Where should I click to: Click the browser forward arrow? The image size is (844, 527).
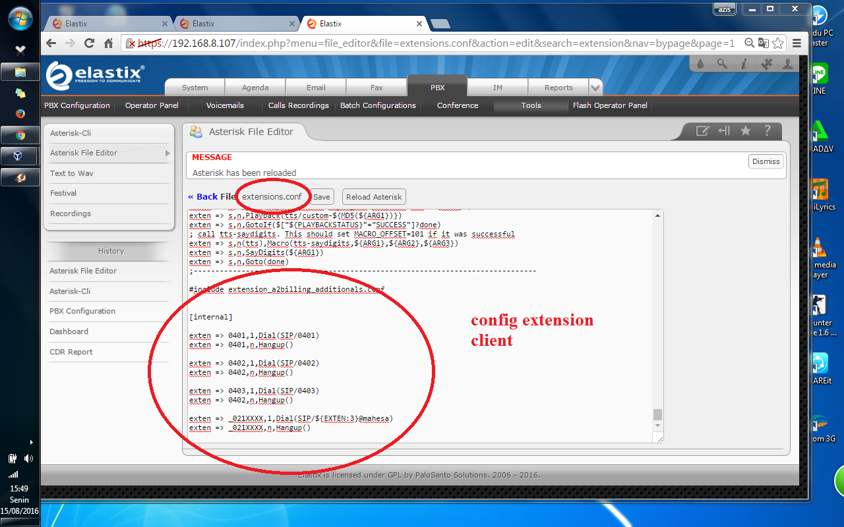[71, 43]
